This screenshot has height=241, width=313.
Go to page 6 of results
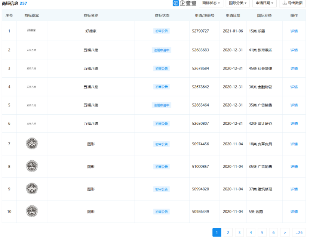tap(273, 232)
